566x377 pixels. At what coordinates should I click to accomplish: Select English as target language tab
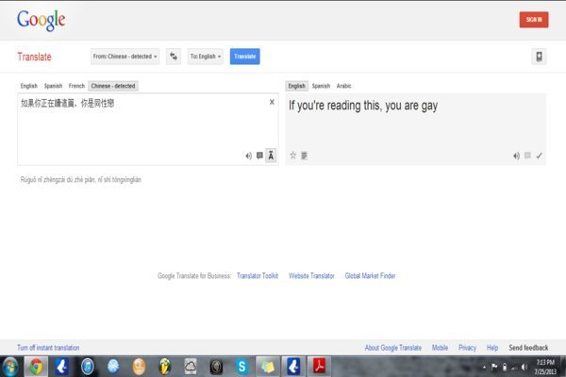[297, 86]
